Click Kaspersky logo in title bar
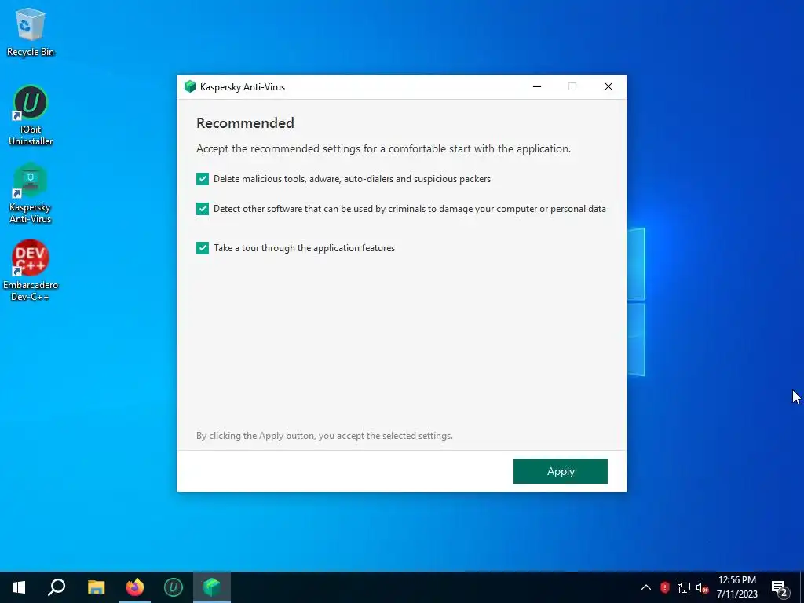The image size is (804, 603). point(190,86)
